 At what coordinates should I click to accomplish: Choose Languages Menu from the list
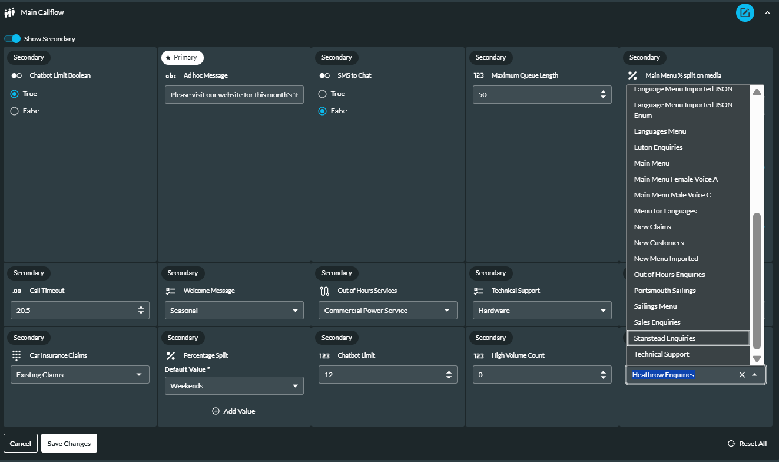688,131
